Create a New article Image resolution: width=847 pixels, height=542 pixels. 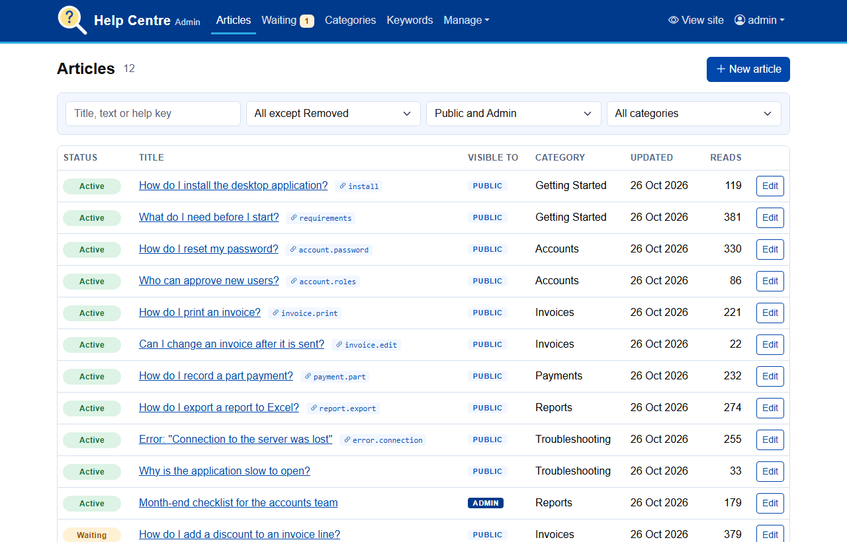point(748,69)
